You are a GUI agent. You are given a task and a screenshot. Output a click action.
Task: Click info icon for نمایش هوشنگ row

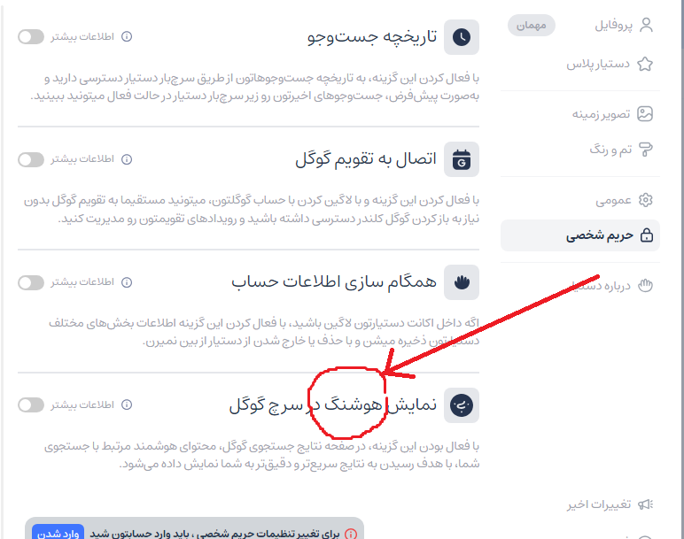[x=127, y=404]
